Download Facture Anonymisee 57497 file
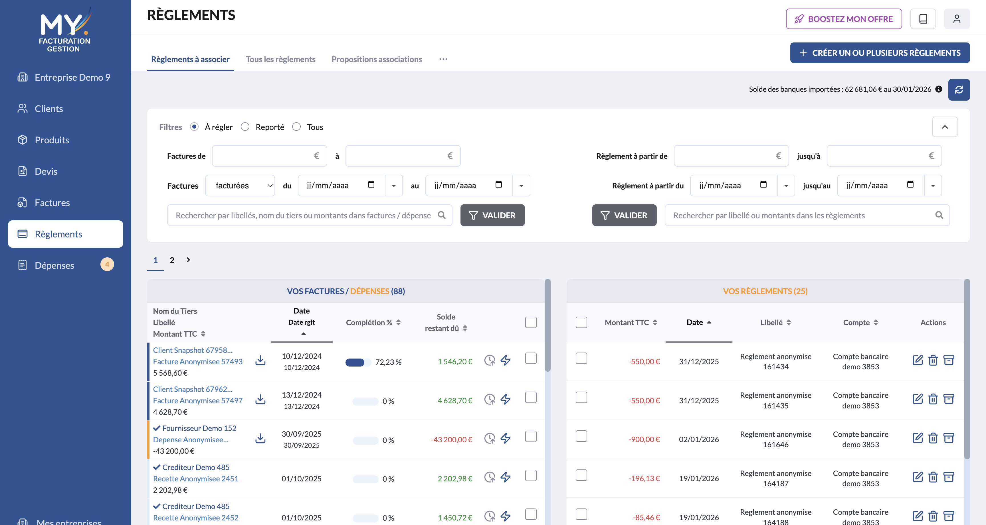986x525 pixels. click(x=260, y=399)
